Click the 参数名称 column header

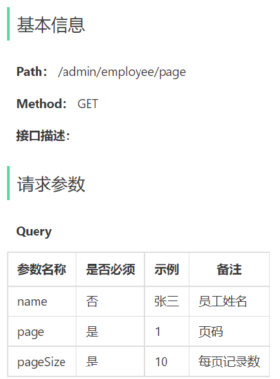coord(42,269)
